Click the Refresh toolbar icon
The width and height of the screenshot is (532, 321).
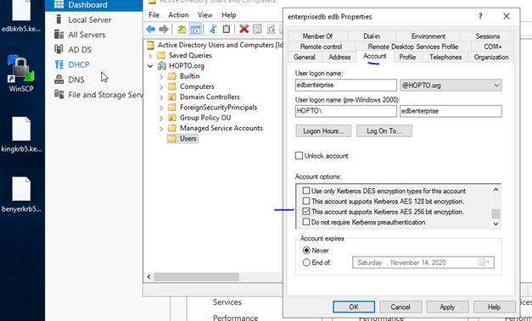click(271, 29)
